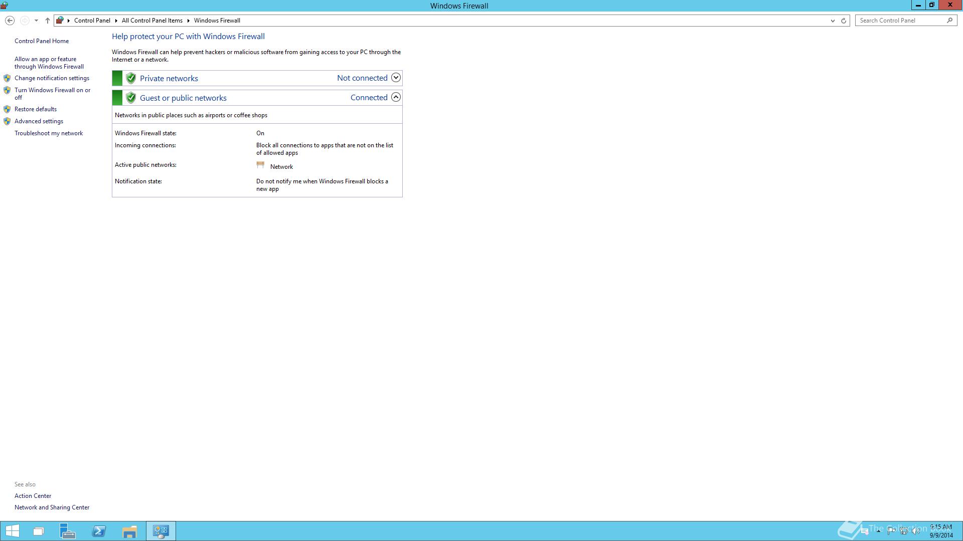Click the Connected status text

coord(369,97)
